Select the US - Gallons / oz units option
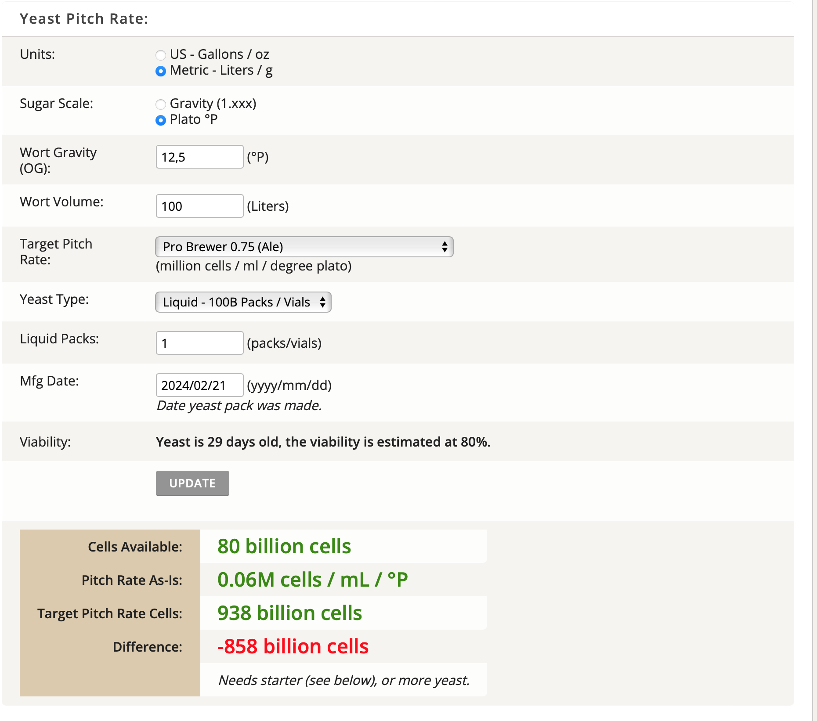The image size is (817, 721). (x=161, y=55)
